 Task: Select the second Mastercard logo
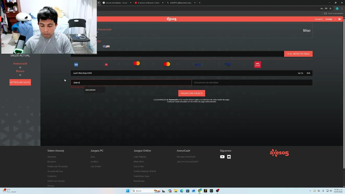[x=167, y=64]
